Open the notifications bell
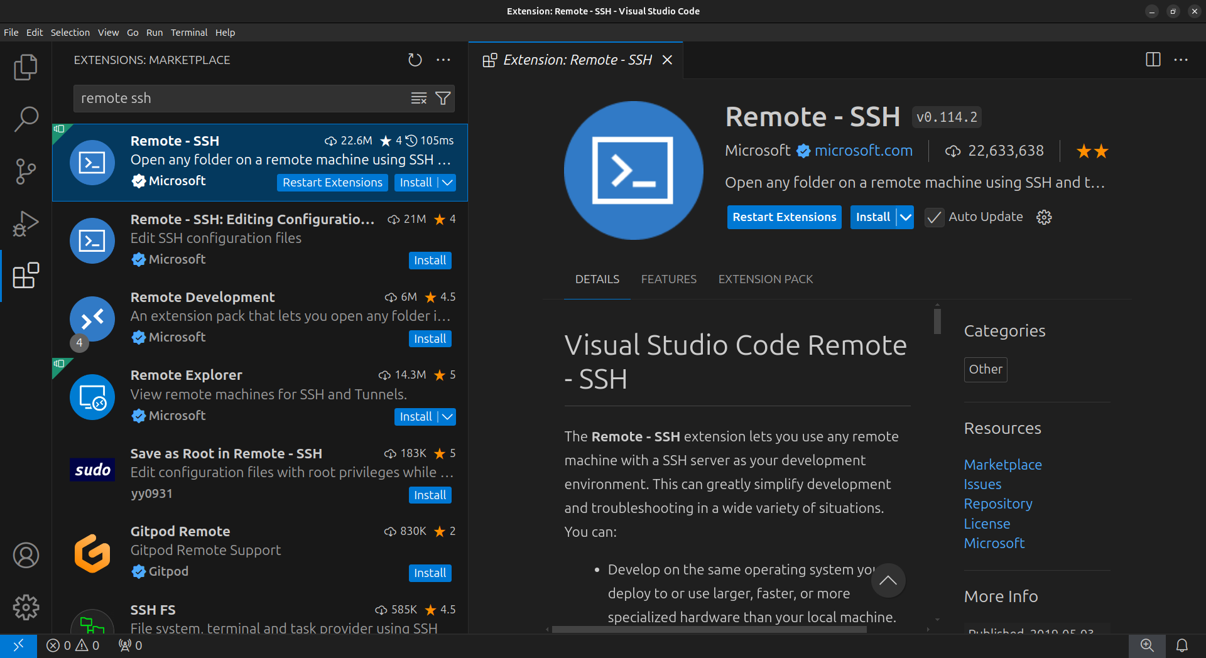The width and height of the screenshot is (1206, 658). coord(1182,645)
